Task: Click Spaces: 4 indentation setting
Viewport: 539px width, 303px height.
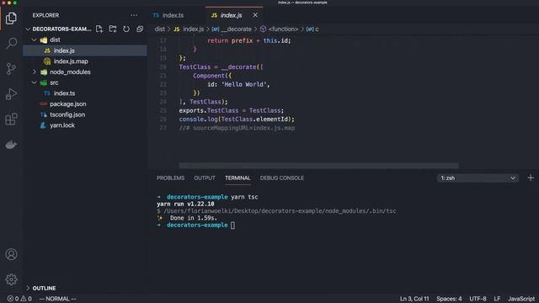Action: point(449,299)
